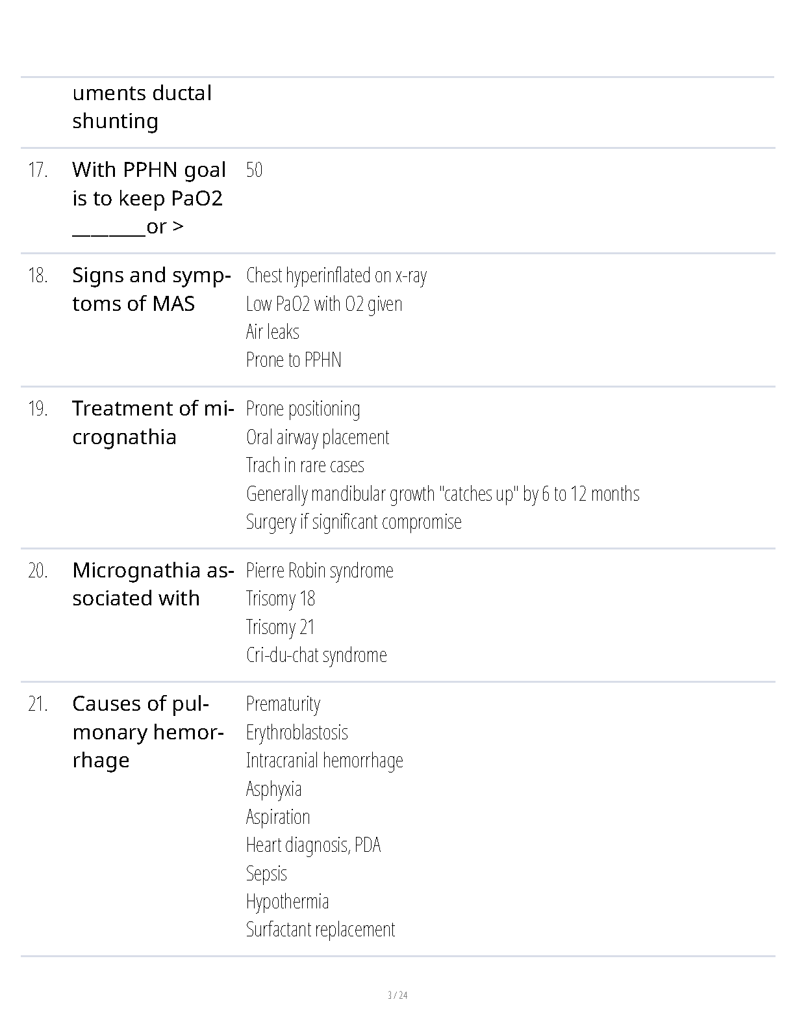
Task: Click the "Prone to PPHN" line
Action: point(294,360)
